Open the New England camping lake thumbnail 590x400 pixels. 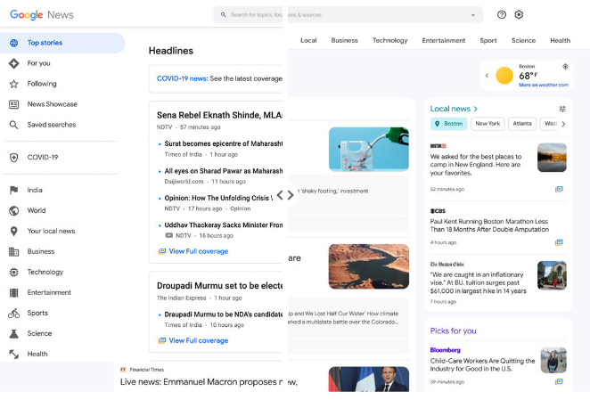[552, 158]
